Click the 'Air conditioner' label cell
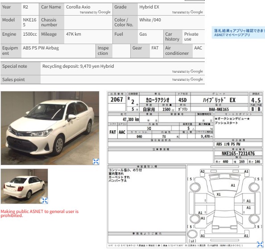Viewport: 265px width, 250px height. point(178,51)
